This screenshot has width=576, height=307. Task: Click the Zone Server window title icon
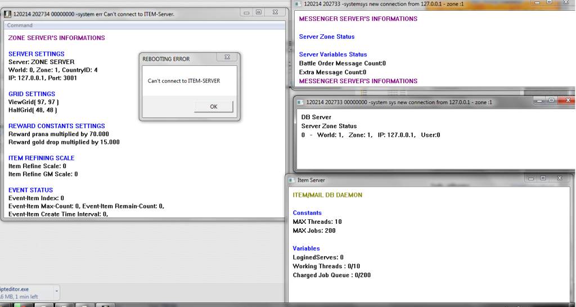[8, 13]
